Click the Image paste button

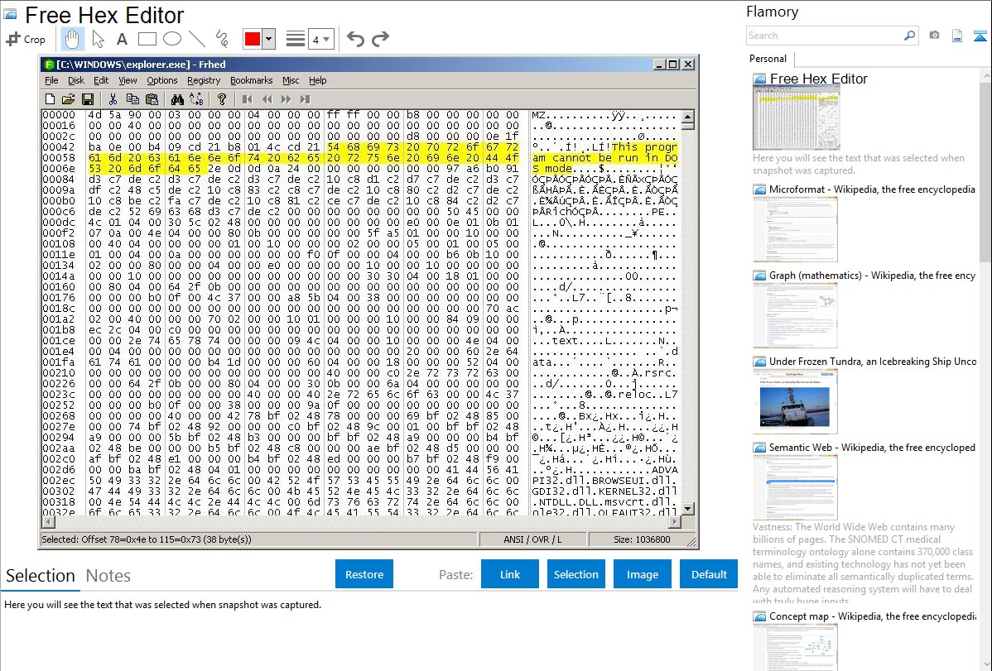tap(643, 574)
